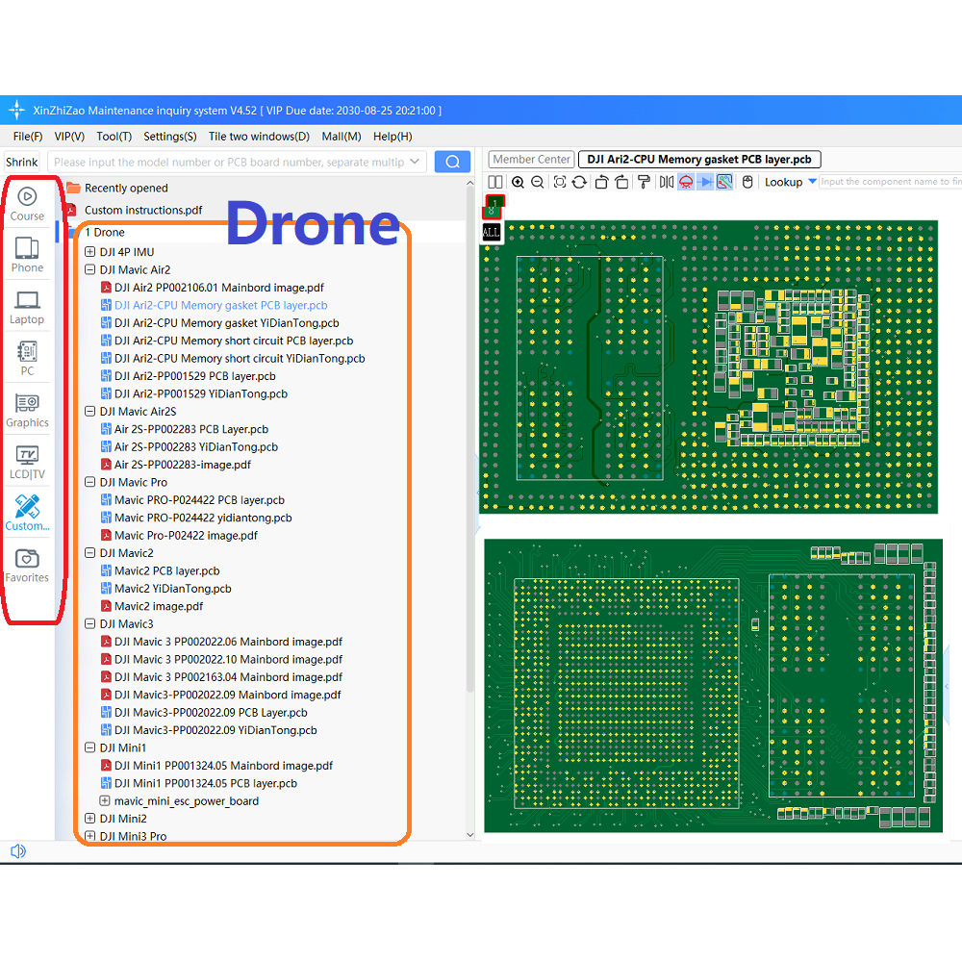Open the Graphics card category
This screenshot has height=962, width=962.
[x=27, y=410]
